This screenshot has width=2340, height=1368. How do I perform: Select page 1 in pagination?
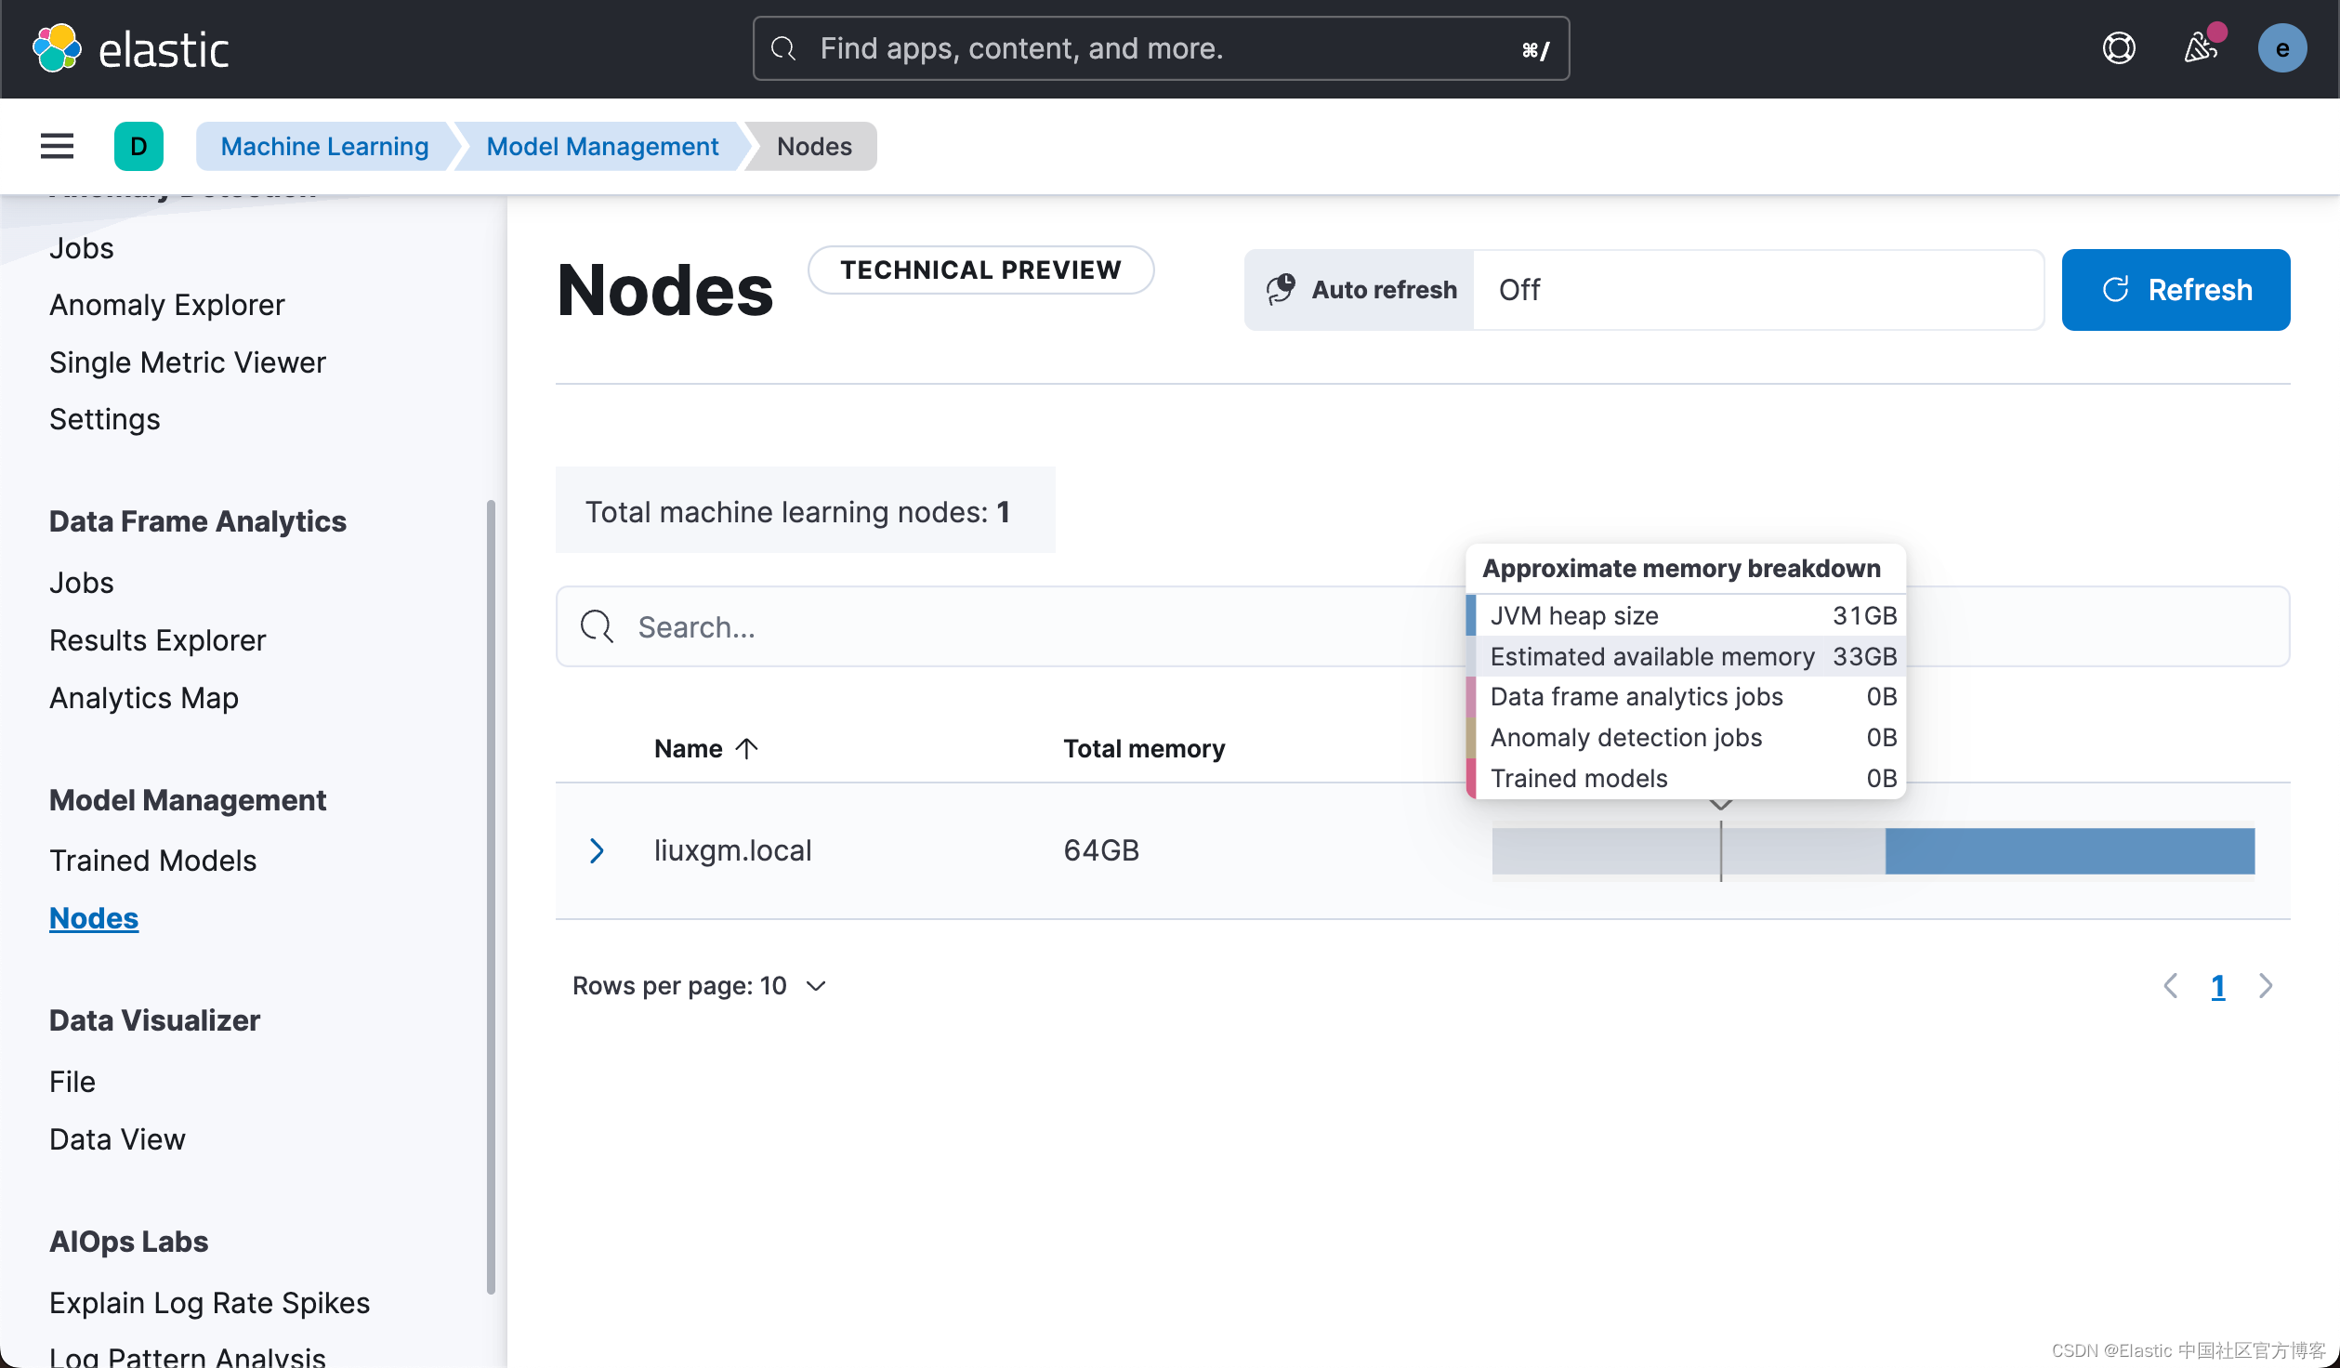coord(2217,986)
